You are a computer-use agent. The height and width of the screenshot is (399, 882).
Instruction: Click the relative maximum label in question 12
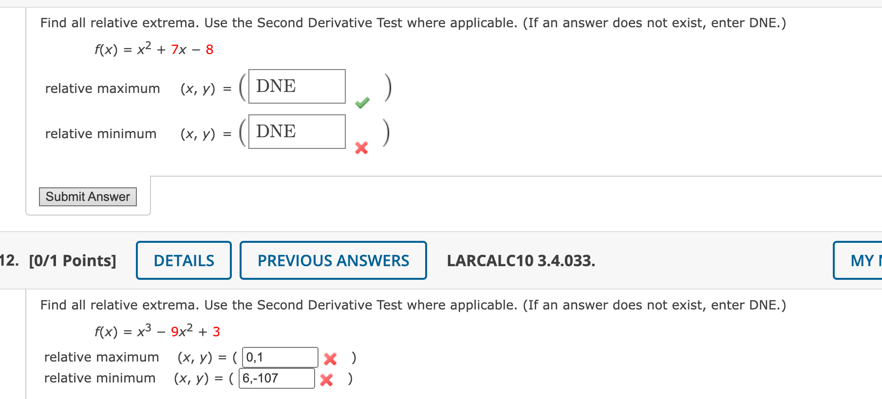coord(101,357)
